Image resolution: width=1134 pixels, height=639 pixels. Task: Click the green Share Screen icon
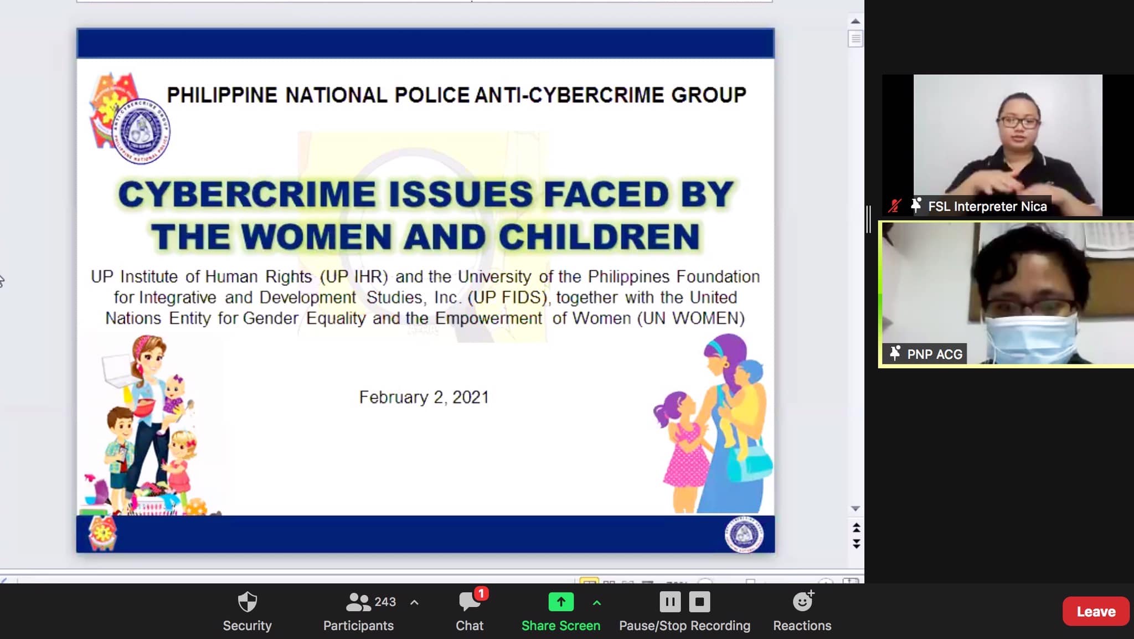coord(560,602)
